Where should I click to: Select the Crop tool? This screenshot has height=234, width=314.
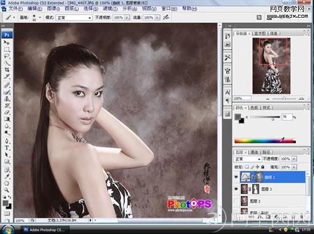[x=7, y=69]
